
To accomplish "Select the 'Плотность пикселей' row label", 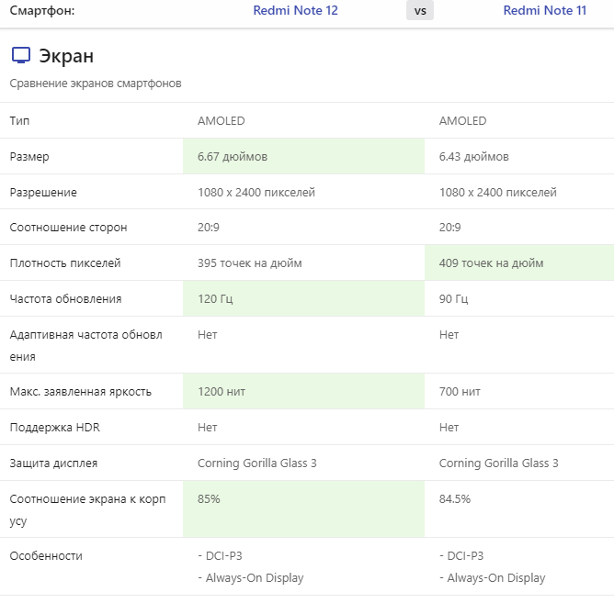I will click(x=65, y=263).
